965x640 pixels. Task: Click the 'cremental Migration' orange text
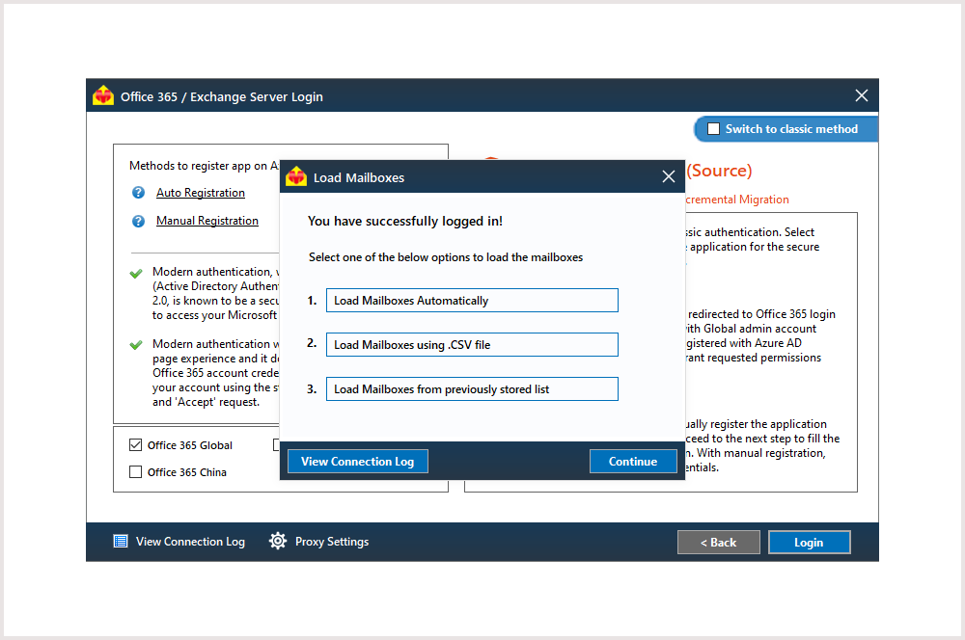tap(737, 200)
